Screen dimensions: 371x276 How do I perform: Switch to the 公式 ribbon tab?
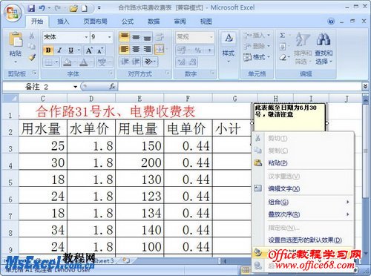(128, 22)
